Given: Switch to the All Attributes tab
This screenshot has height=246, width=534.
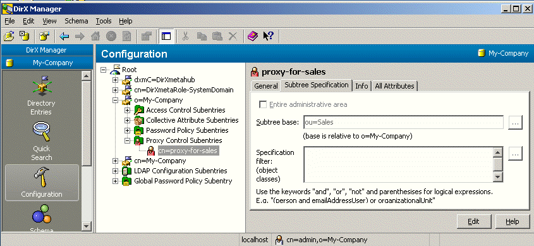Looking at the screenshot, I should pyautogui.click(x=394, y=86).
